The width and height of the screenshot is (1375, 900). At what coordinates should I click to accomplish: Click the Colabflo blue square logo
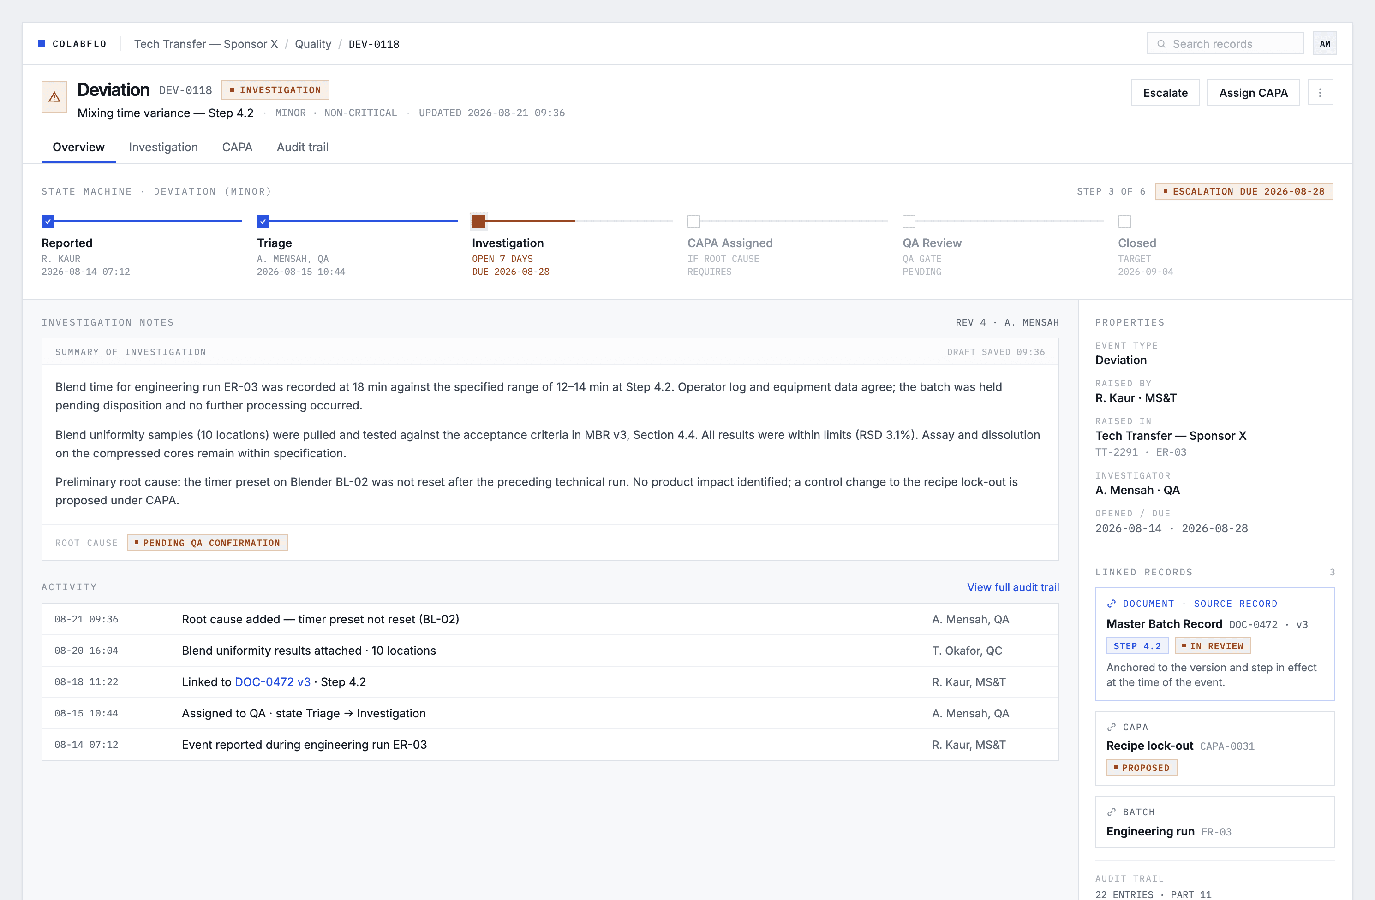point(42,43)
